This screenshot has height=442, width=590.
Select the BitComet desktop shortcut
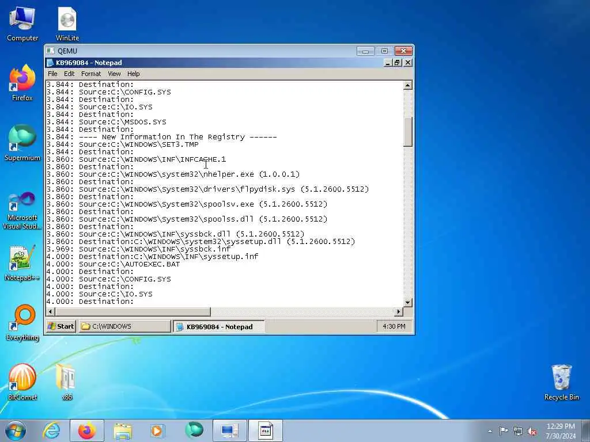pyautogui.click(x=22, y=382)
